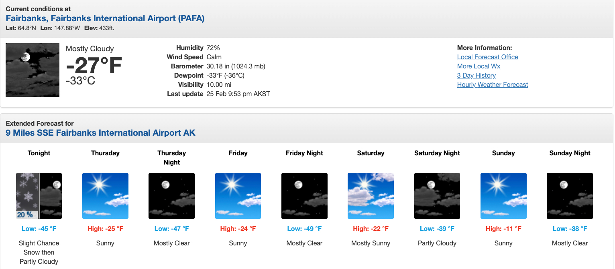The width and height of the screenshot is (615, 269).
Task: Click the -27°F current temperature reading
Action: [x=94, y=66]
